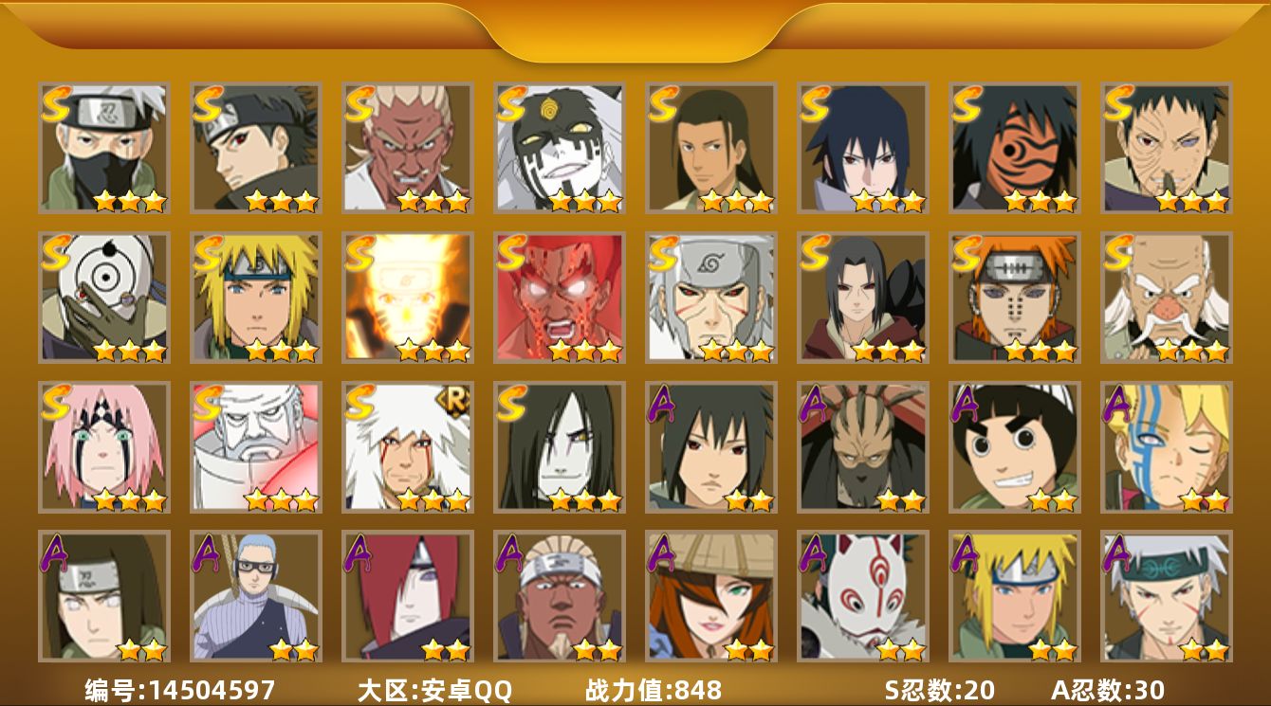Choose the glowing golden chakra ninja portrait
Viewport: 1271px width, 706px height.
pyautogui.click(x=408, y=298)
